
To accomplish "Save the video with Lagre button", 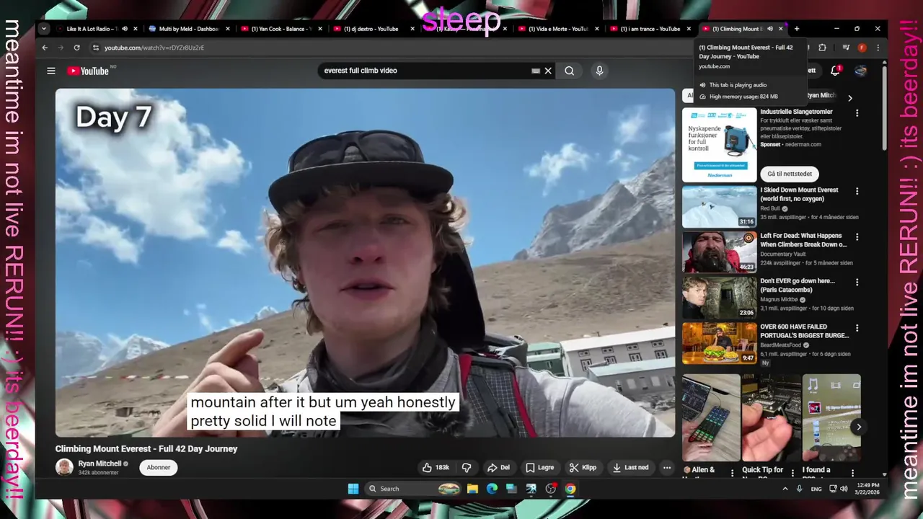I will pyautogui.click(x=540, y=467).
